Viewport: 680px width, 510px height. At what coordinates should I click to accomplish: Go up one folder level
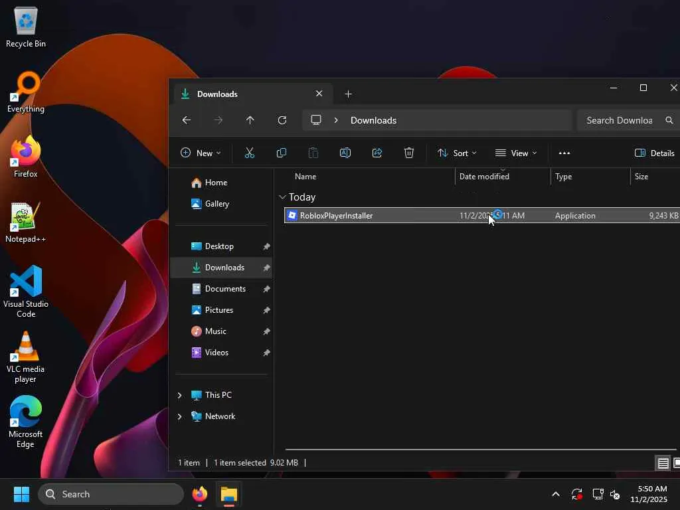click(250, 120)
